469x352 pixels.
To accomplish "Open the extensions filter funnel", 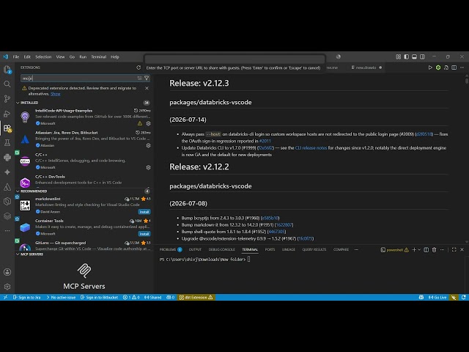I will [x=147, y=78].
